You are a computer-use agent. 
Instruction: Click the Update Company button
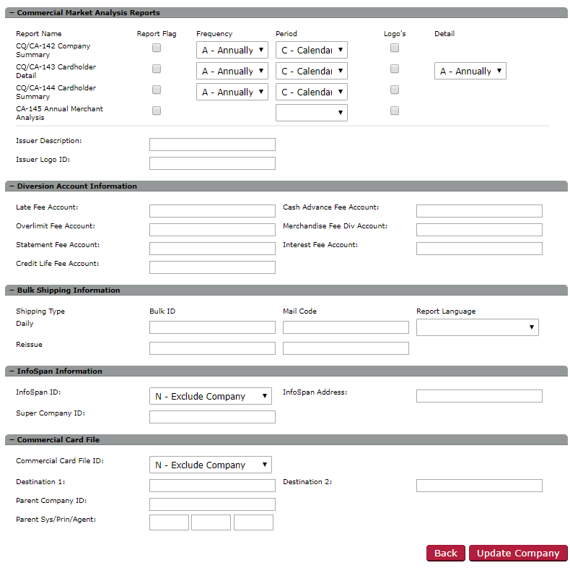[518, 553]
